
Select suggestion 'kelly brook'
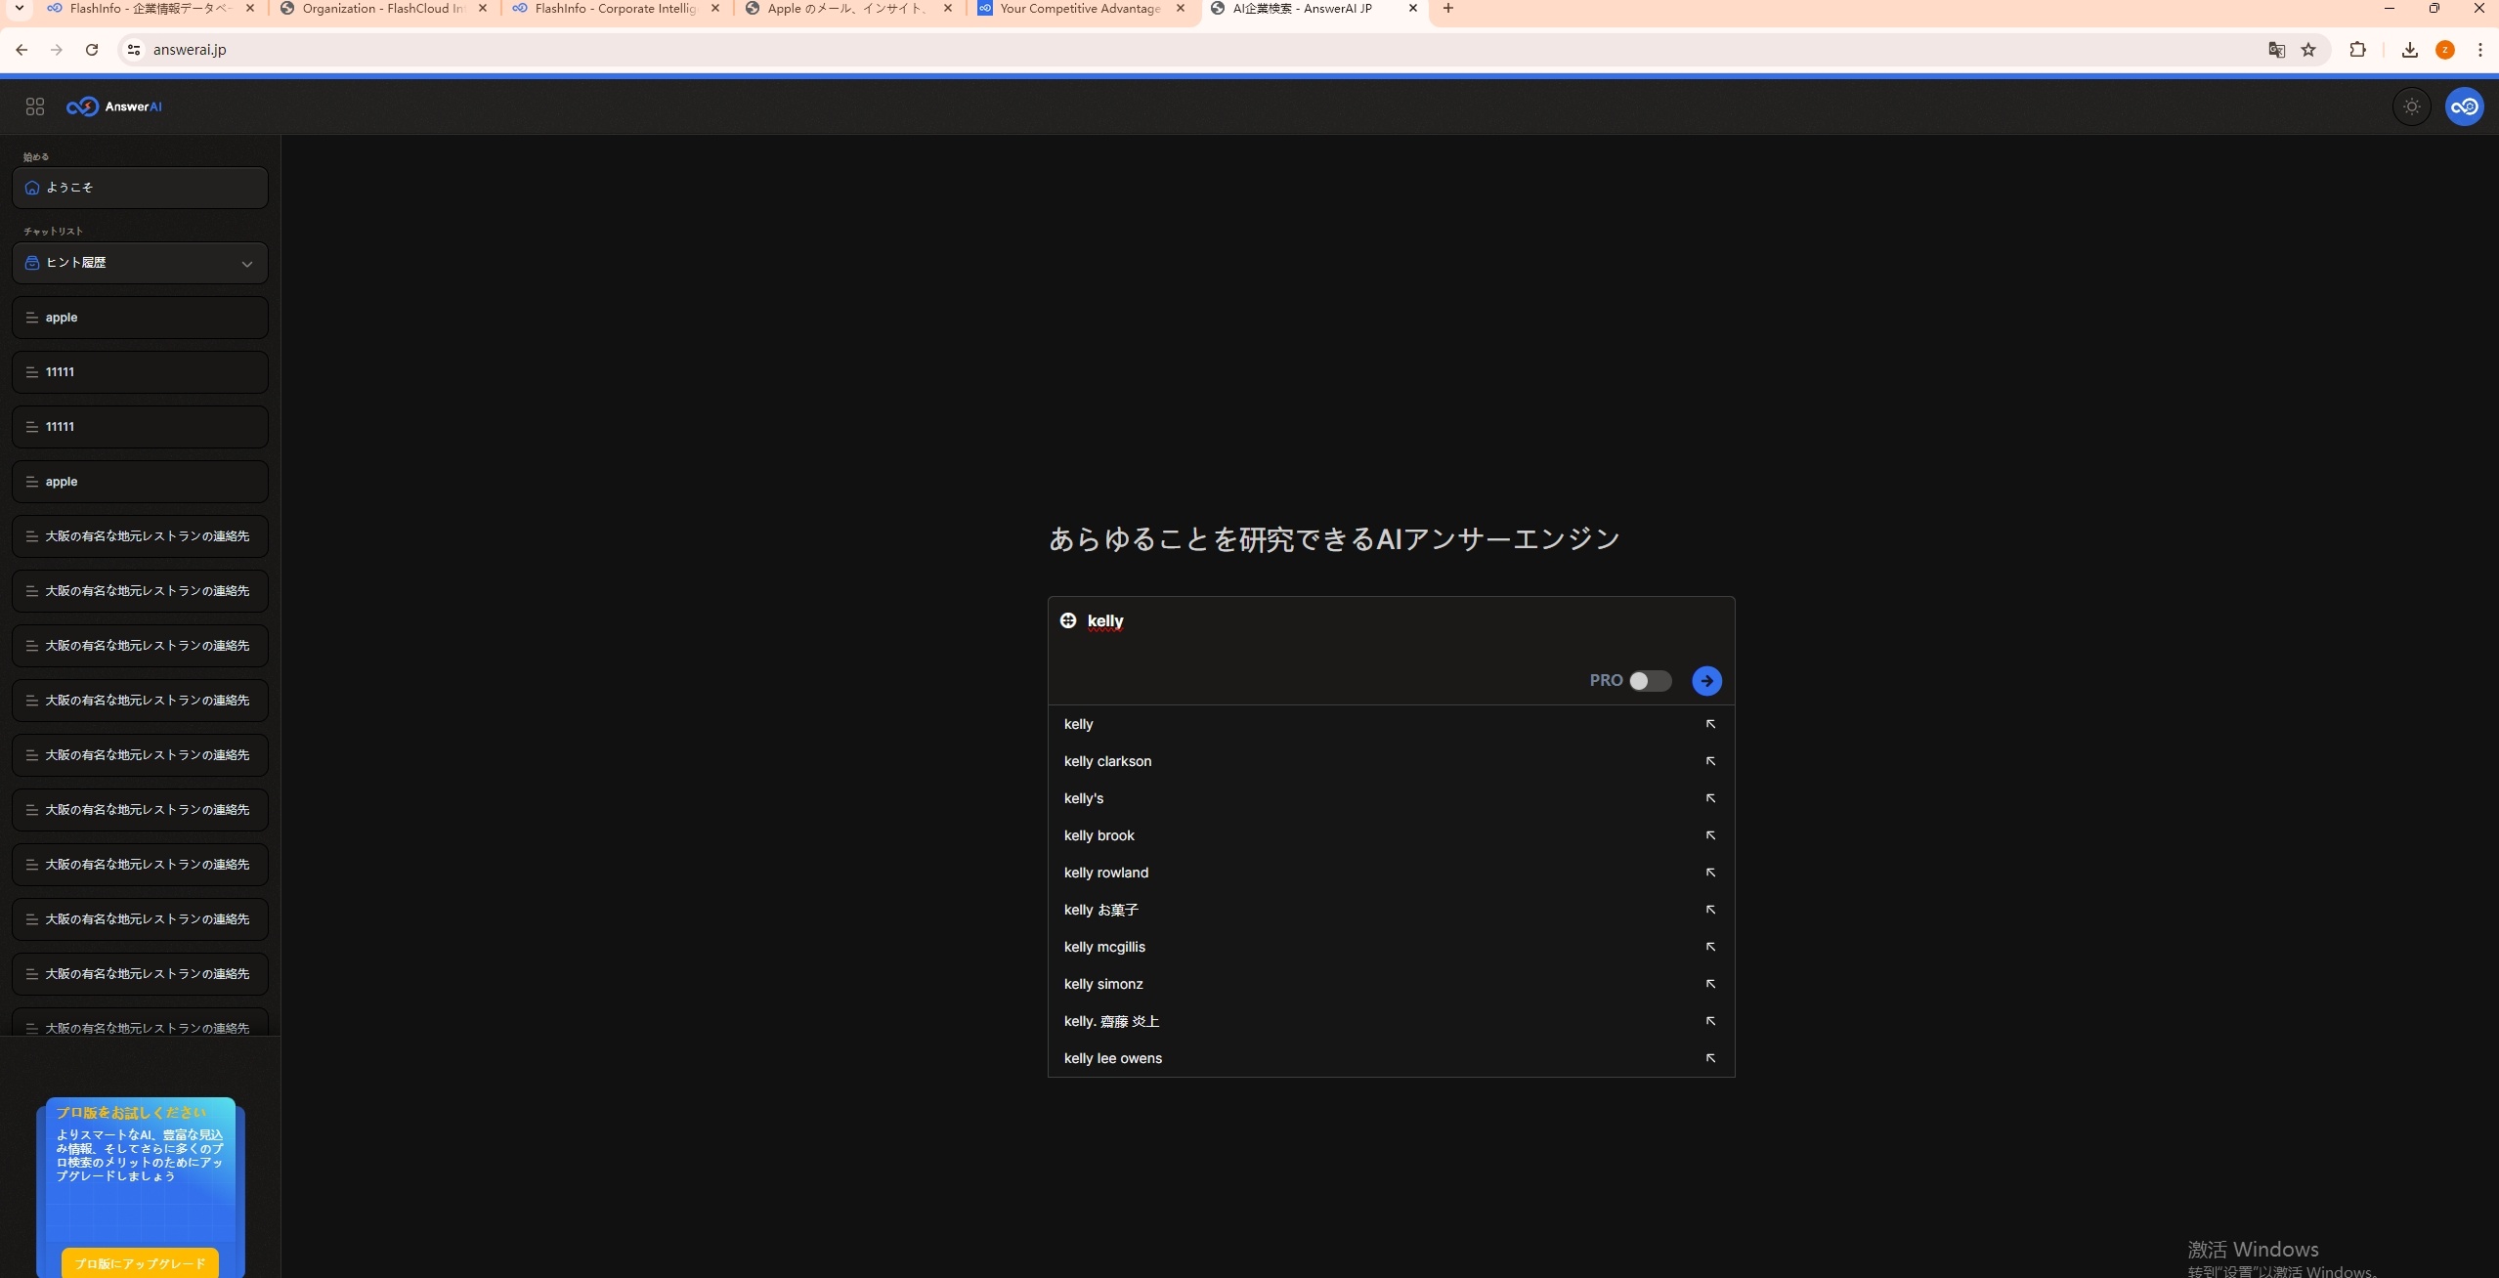point(1391,835)
